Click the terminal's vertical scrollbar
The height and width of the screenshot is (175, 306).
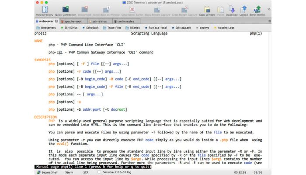click(270, 100)
